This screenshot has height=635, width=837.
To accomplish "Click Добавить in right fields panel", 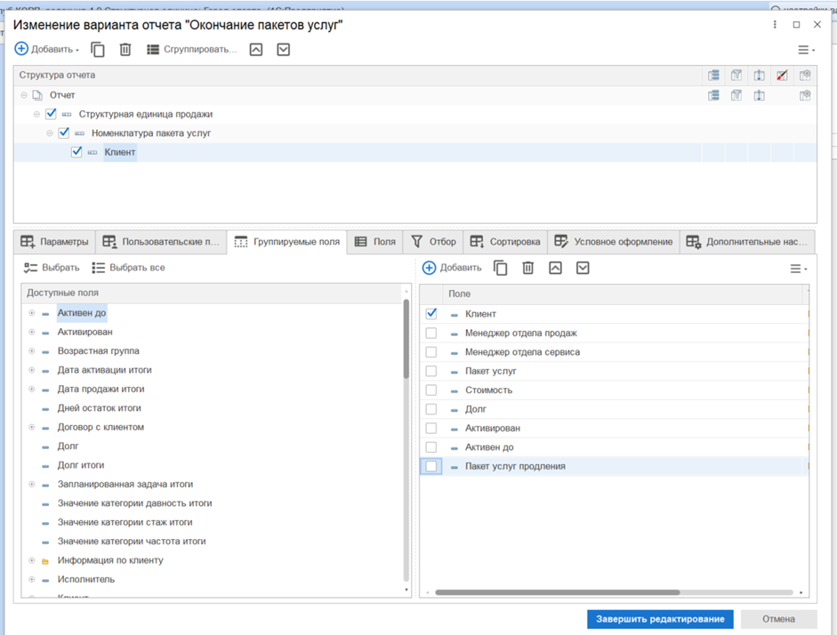I will 452,268.
